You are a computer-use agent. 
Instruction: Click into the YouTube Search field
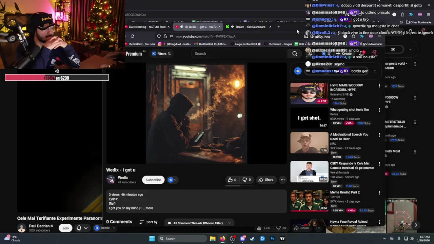click(x=239, y=54)
